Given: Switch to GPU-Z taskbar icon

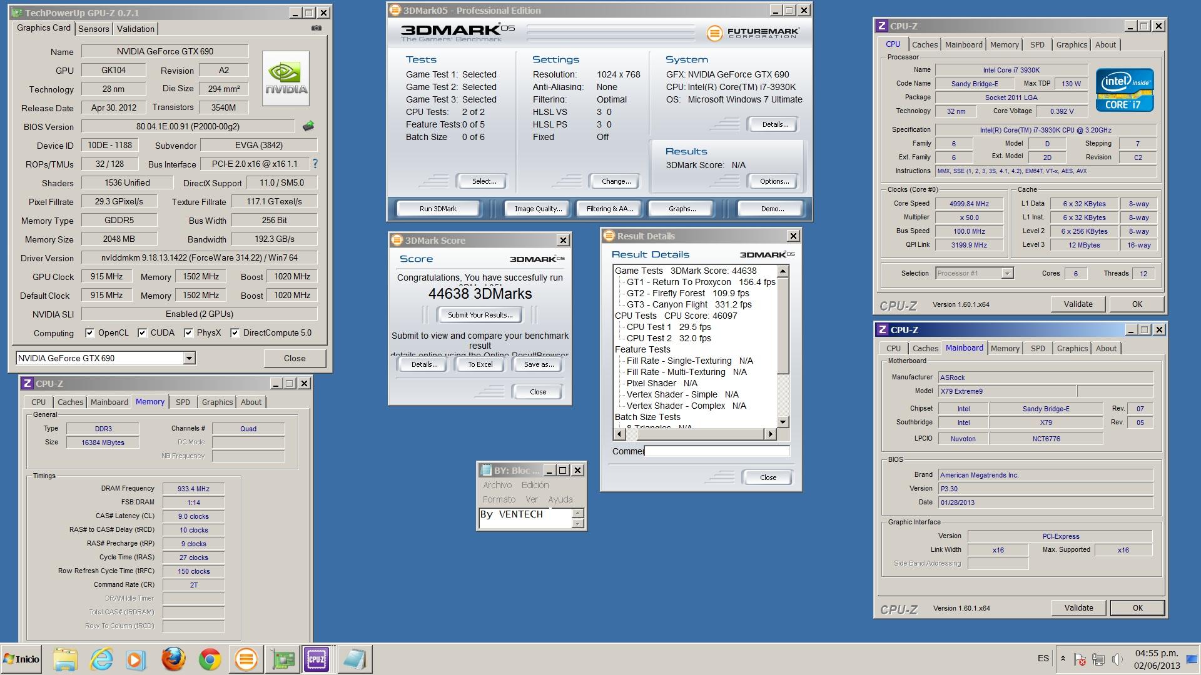Looking at the screenshot, I should point(282,659).
